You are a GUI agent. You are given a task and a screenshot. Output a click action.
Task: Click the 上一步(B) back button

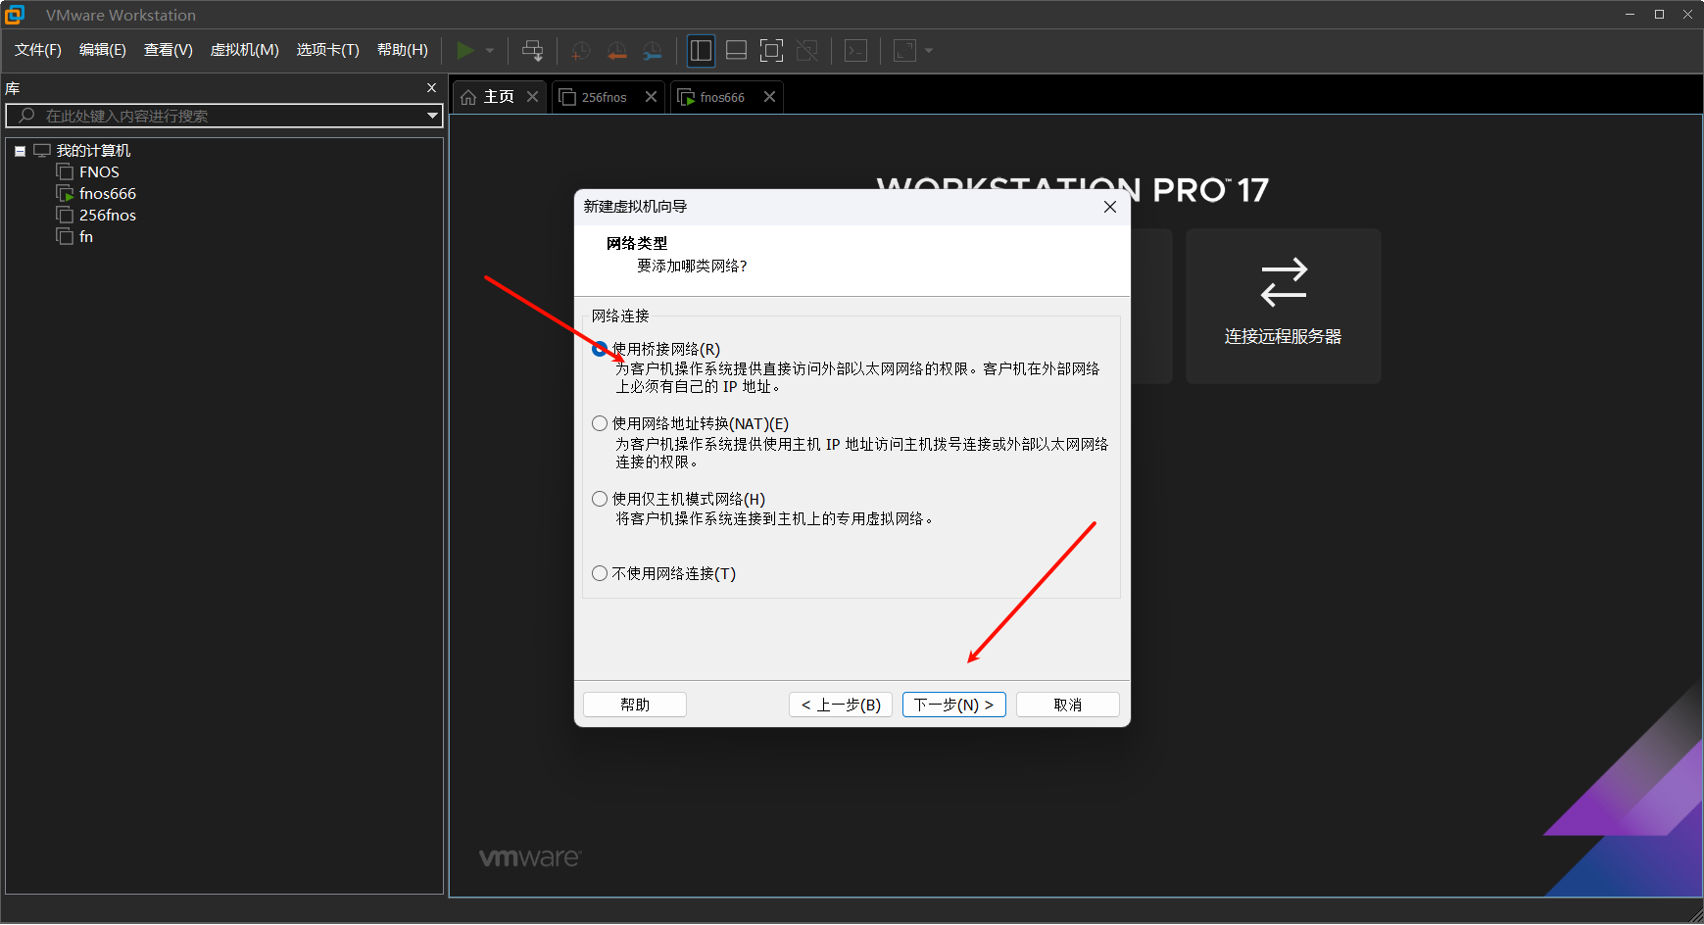click(841, 705)
